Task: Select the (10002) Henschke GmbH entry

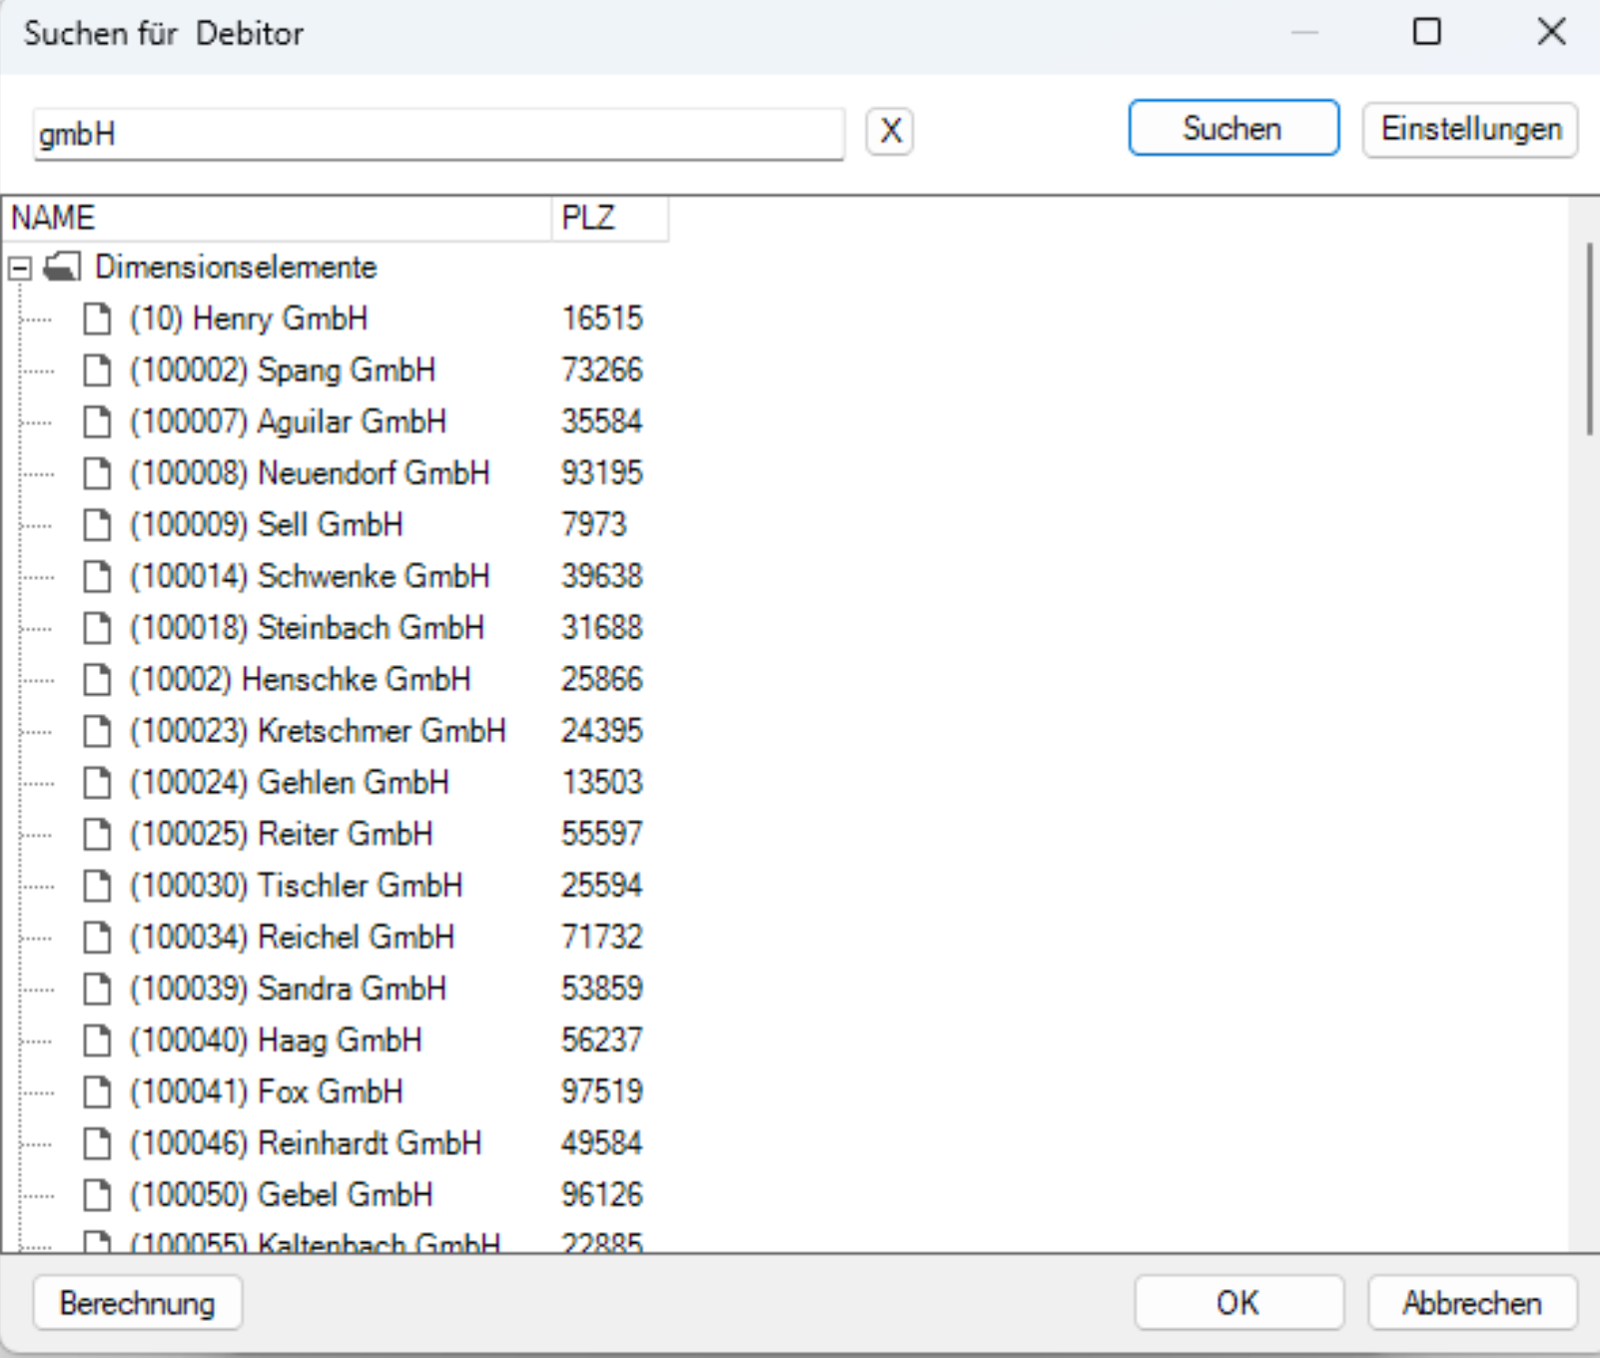Action: coord(301,680)
